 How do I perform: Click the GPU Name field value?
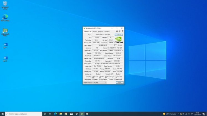(x=103, y=35)
